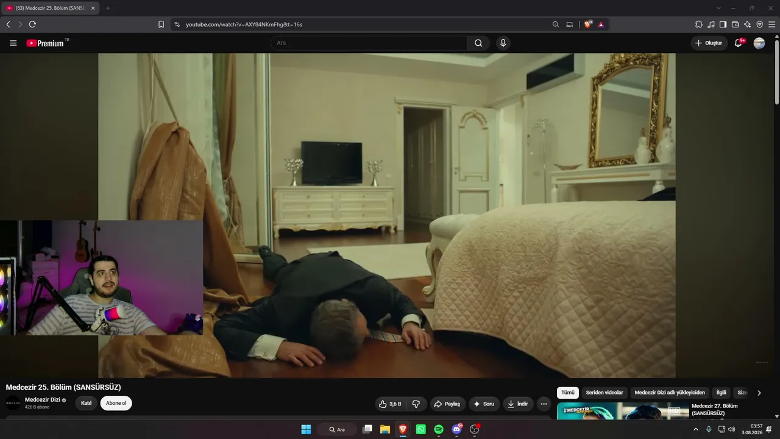Open site information icon in address bar
This screenshot has height=439, width=780.
(x=177, y=24)
